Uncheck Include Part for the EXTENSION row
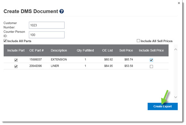The width and height of the screenshot is (186, 125). coord(16,60)
